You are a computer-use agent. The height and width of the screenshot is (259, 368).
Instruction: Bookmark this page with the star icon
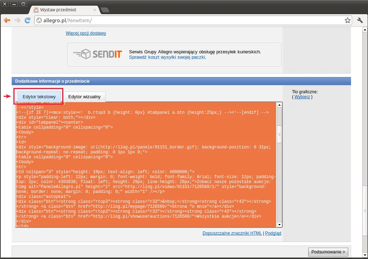click(x=347, y=20)
